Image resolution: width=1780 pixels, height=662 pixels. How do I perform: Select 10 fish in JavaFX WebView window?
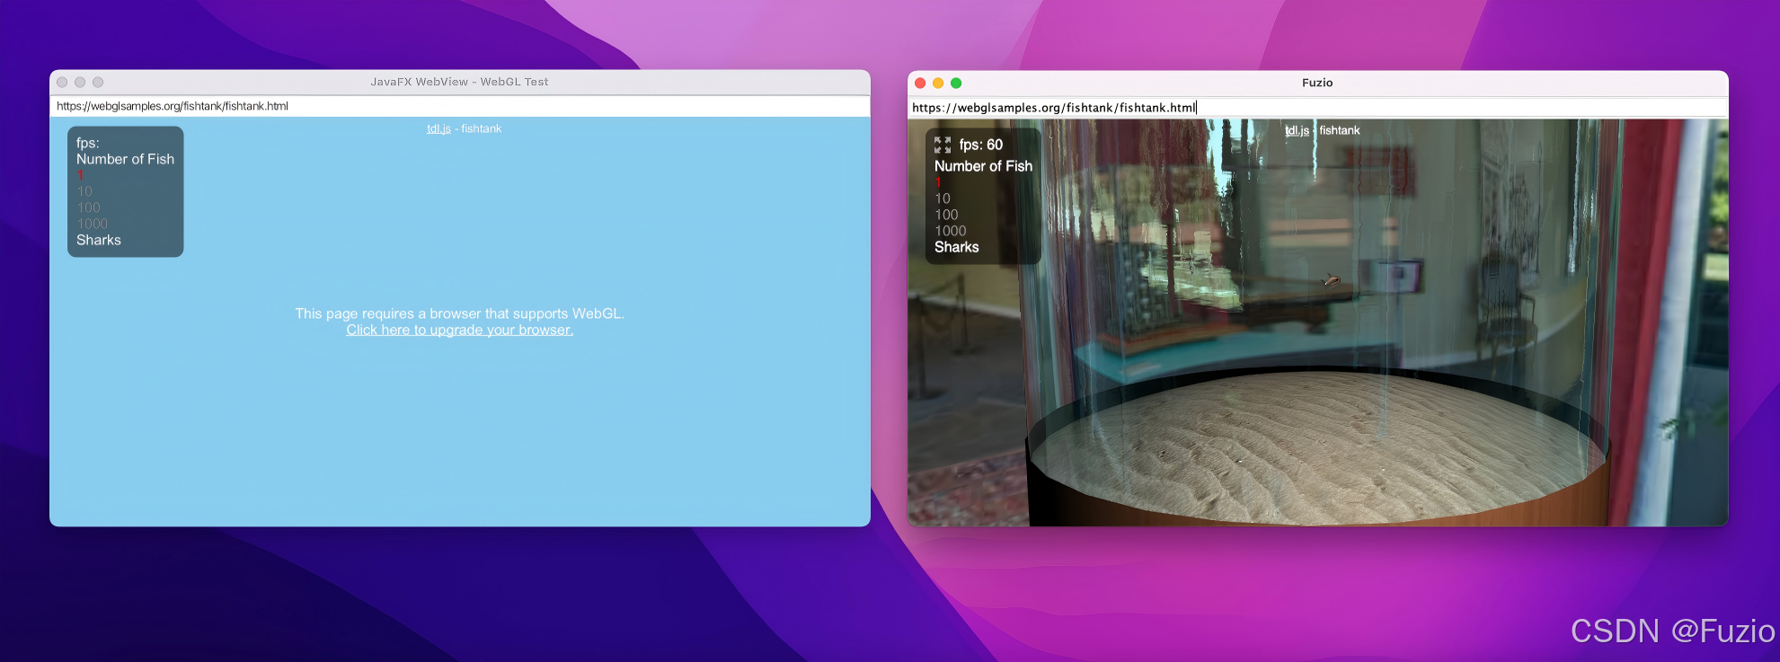tap(84, 191)
